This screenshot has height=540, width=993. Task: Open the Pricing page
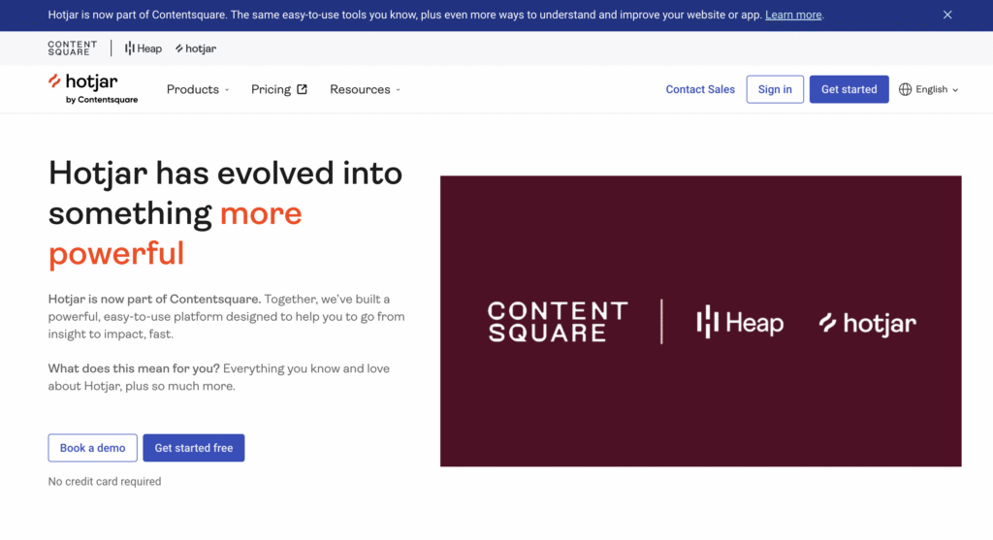pos(271,89)
